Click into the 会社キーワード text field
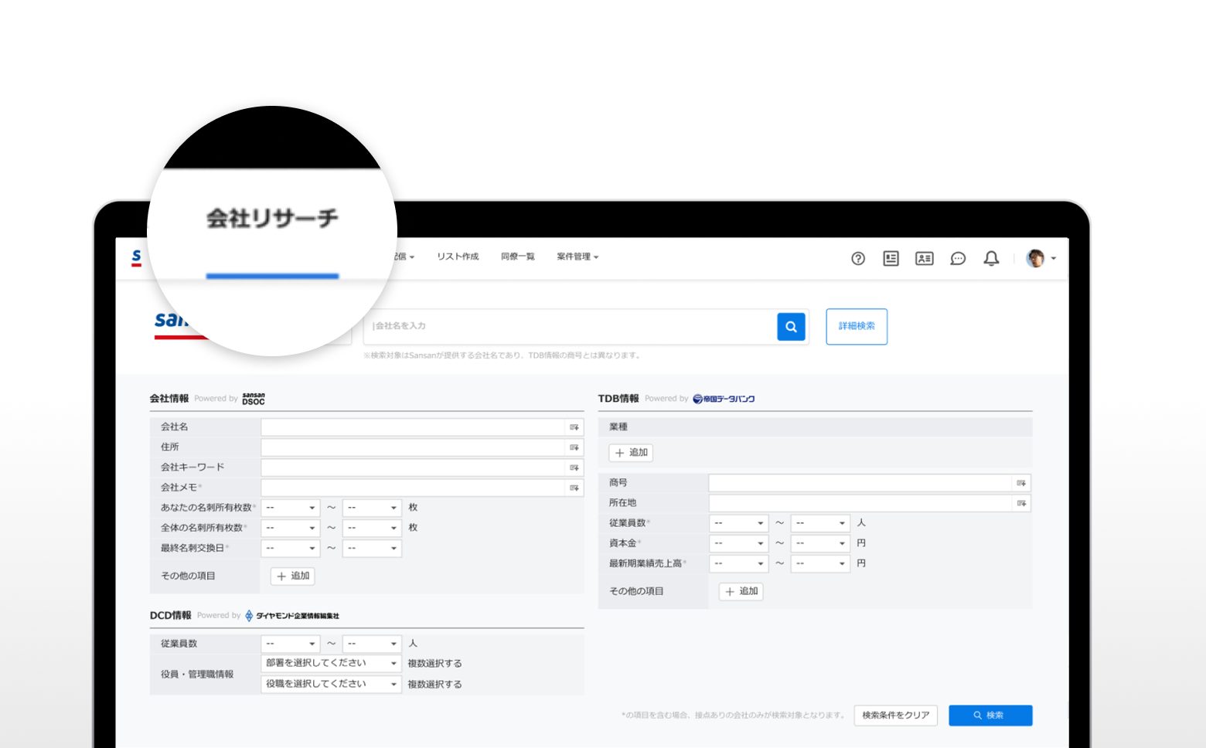Screen dimensions: 1206x748 (x=414, y=467)
